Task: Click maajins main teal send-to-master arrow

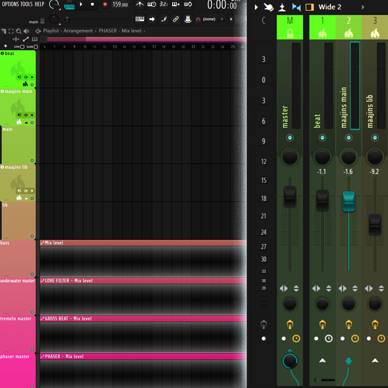Action: tap(349, 361)
